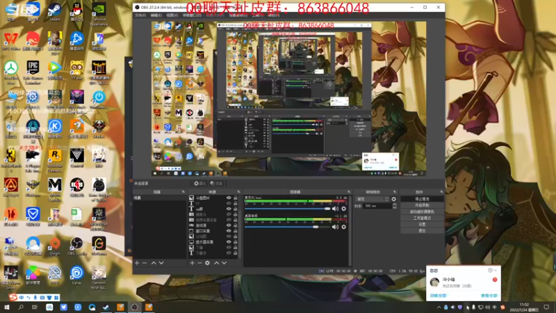The image size is (556, 313).
Task: Open source properties gear in Sources panel
Action: point(207,263)
